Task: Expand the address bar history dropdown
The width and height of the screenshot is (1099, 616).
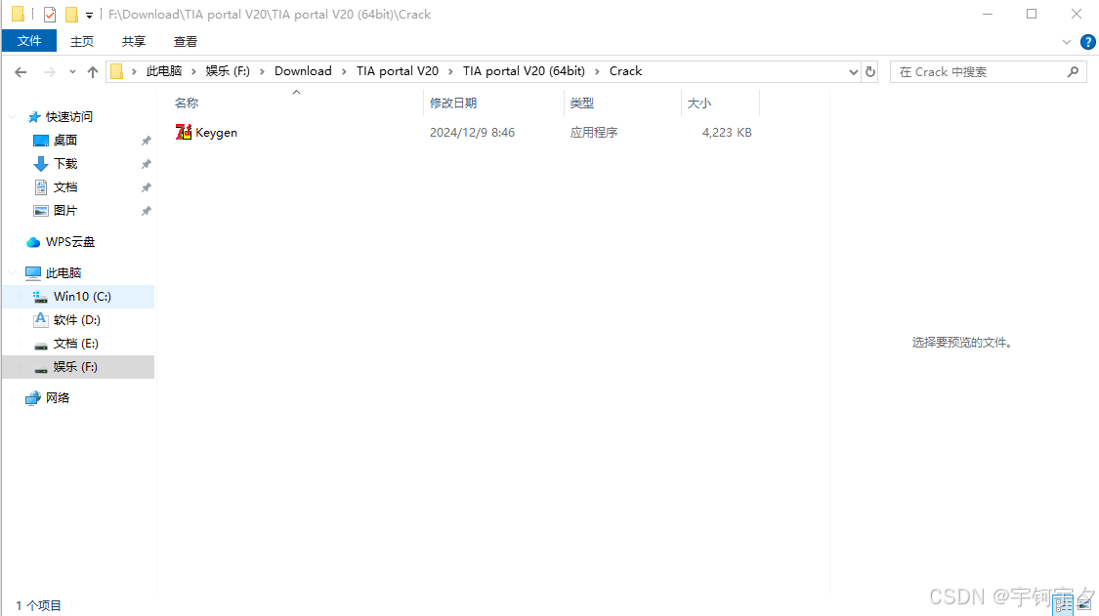Action: click(x=853, y=71)
